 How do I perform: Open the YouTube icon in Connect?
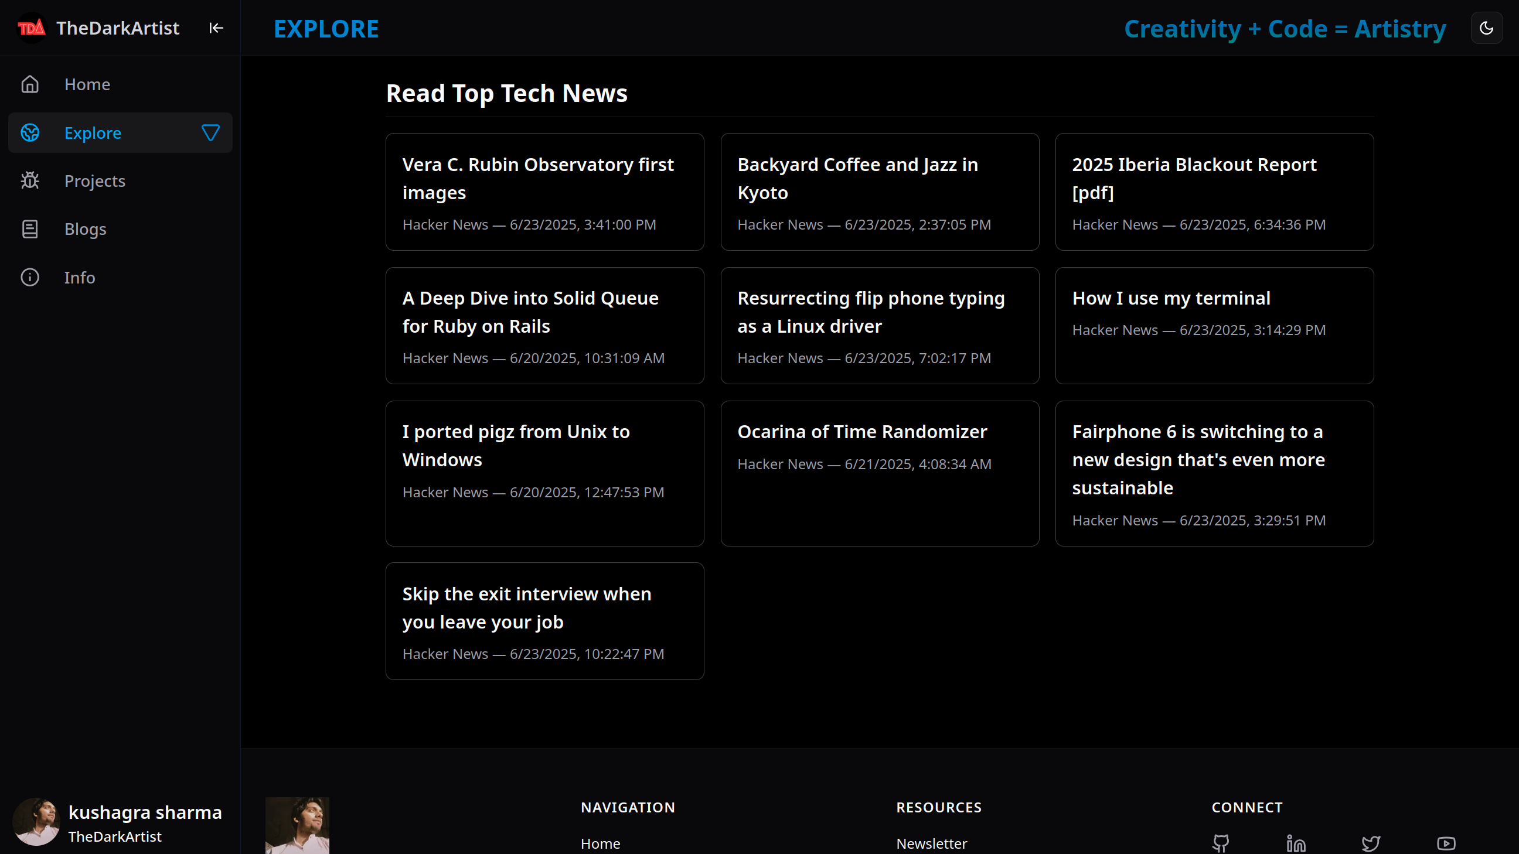coord(1446,843)
